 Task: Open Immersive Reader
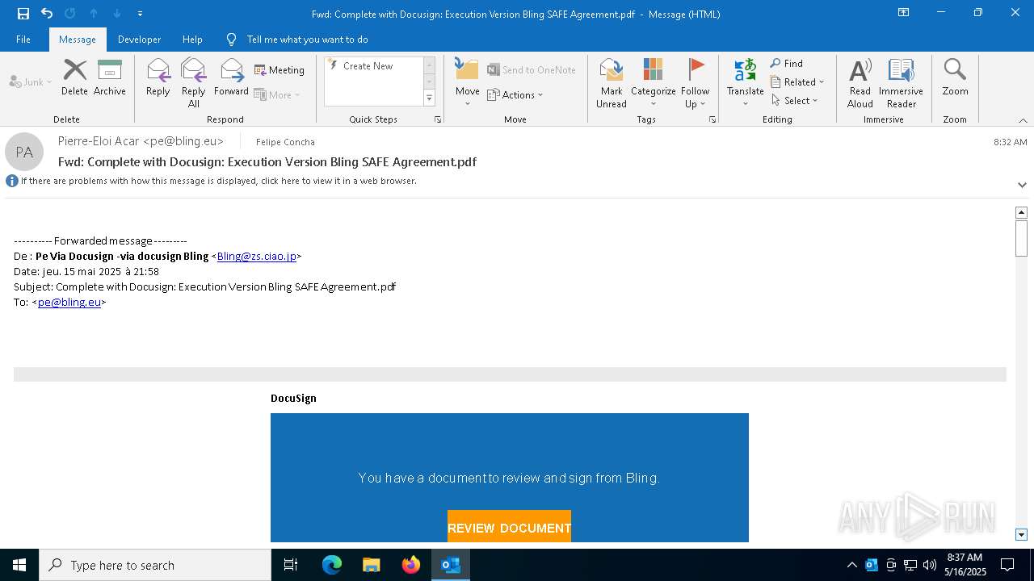point(901,82)
